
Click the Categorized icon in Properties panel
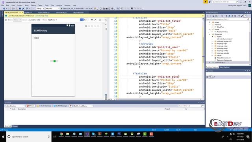(x=208, y=77)
